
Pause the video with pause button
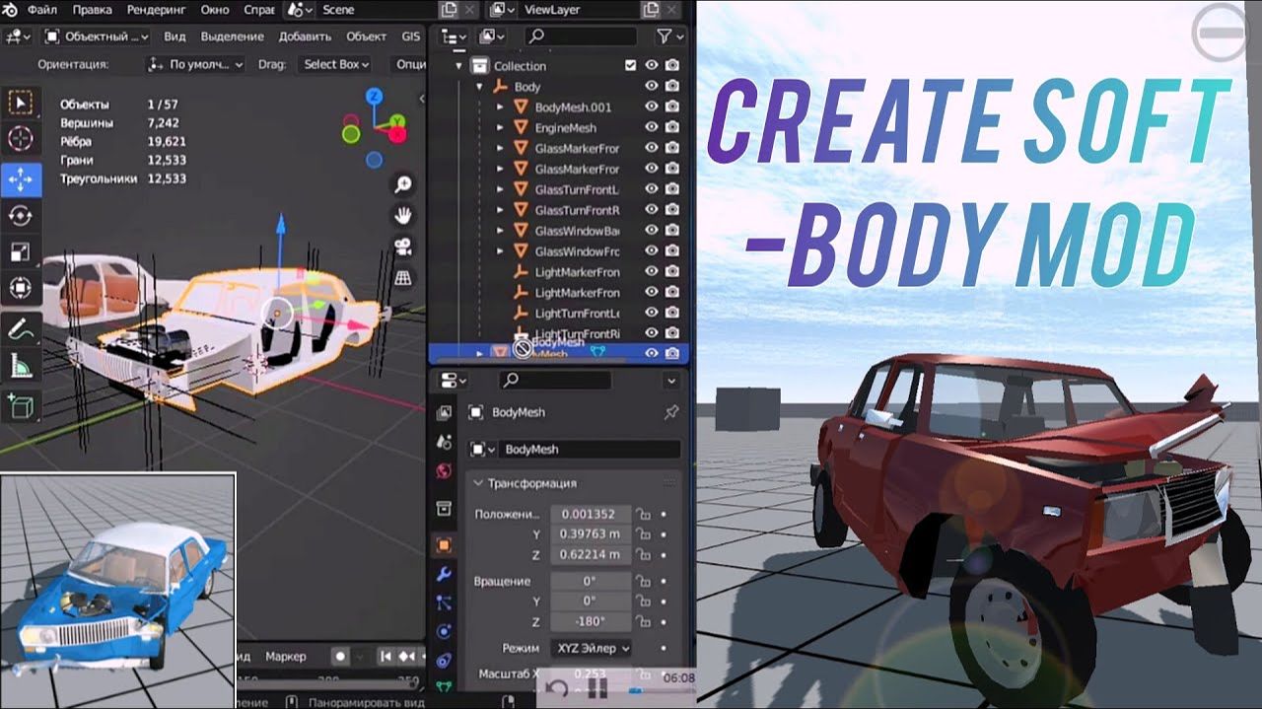pos(596,687)
